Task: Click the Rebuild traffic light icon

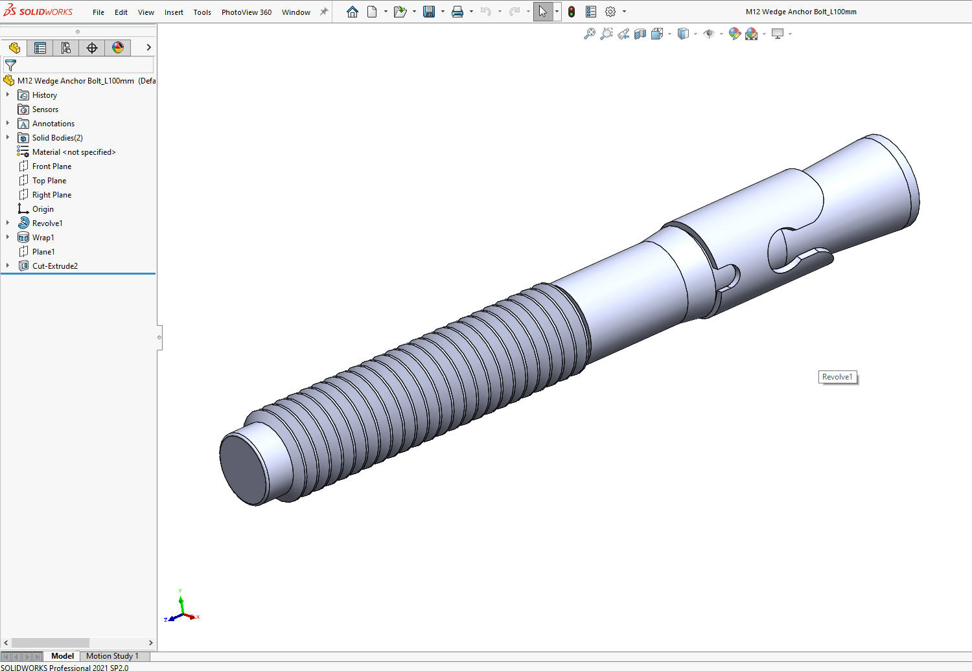Action: [x=572, y=12]
